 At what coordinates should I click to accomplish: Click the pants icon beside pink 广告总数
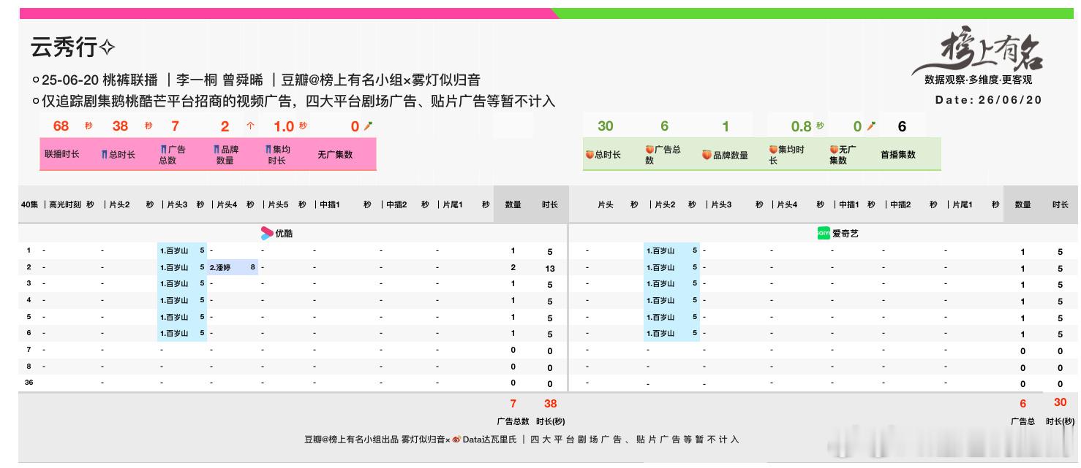coord(163,149)
